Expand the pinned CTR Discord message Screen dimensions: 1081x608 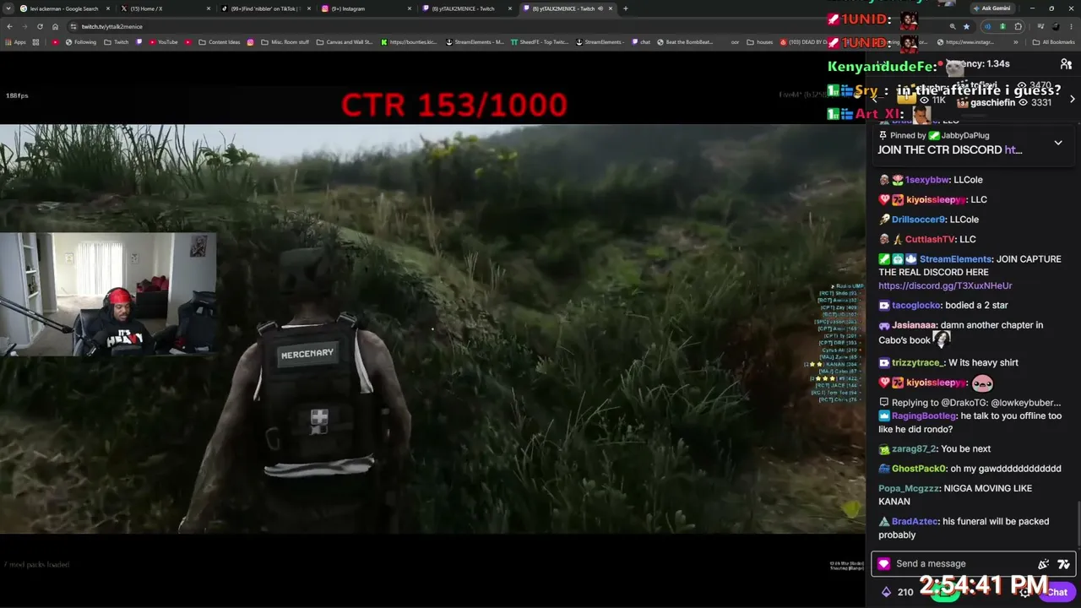pos(1058,143)
